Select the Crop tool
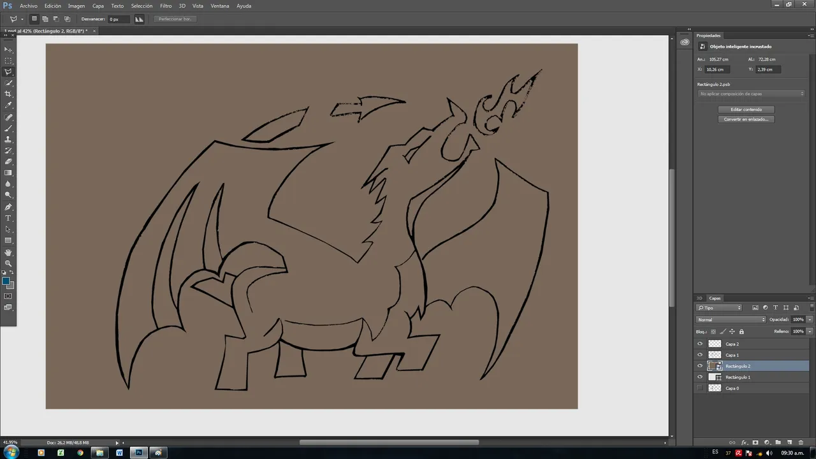 [8, 94]
